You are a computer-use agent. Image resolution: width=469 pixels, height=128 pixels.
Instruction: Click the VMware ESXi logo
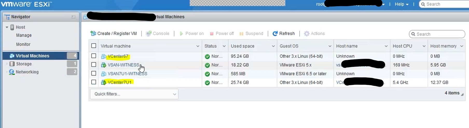pyautogui.click(x=26, y=4)
